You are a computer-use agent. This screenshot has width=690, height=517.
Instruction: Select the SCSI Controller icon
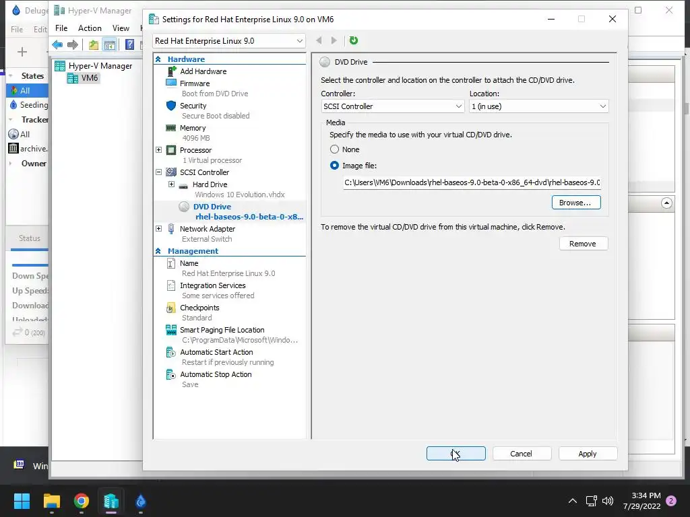pos(171,172)
